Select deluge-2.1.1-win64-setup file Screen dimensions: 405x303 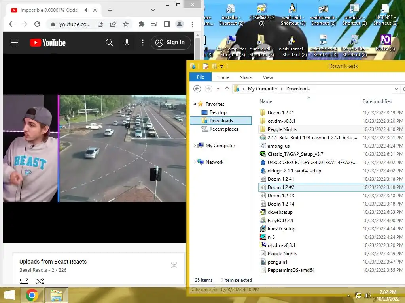tap(294, 170)
